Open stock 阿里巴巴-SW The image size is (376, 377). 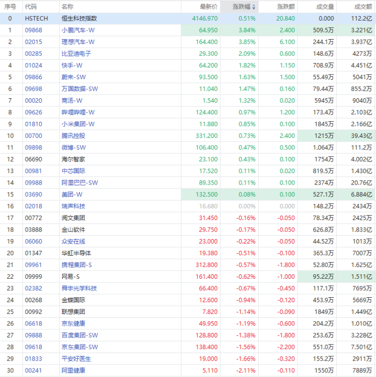pyautogui.click(x=80, y=182)
